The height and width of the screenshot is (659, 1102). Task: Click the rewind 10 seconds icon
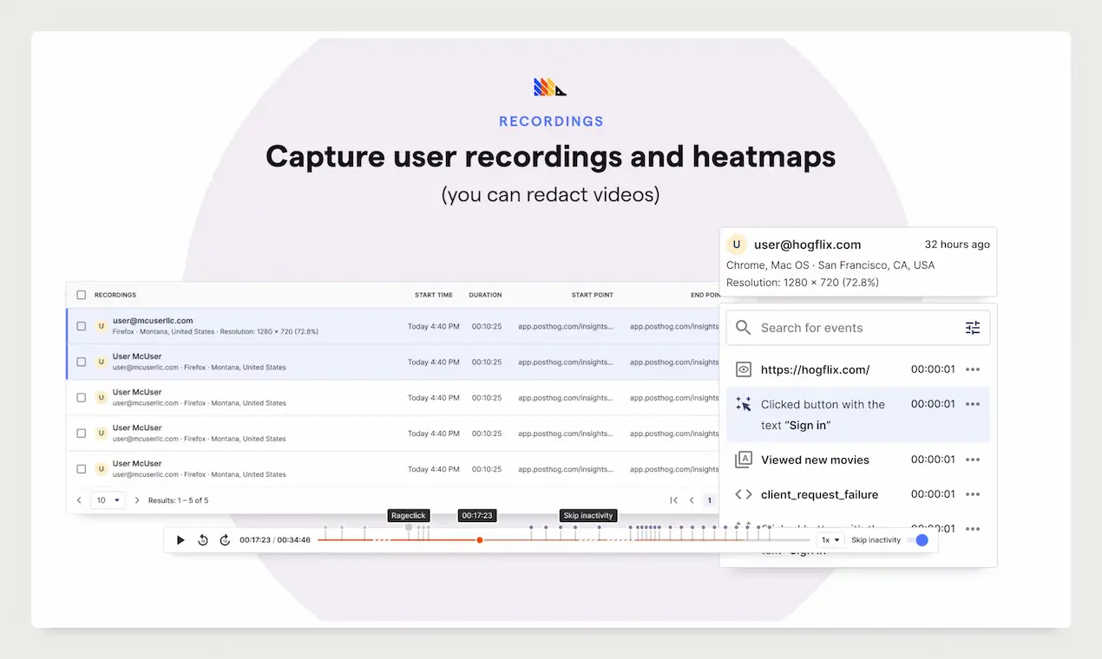[203, 540]
